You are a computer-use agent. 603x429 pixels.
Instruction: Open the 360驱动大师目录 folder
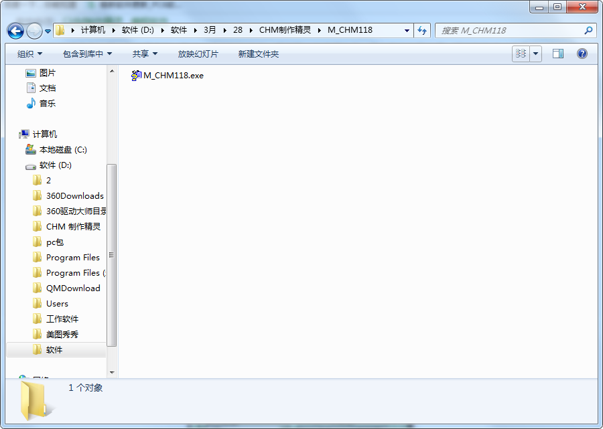point(76,211)
